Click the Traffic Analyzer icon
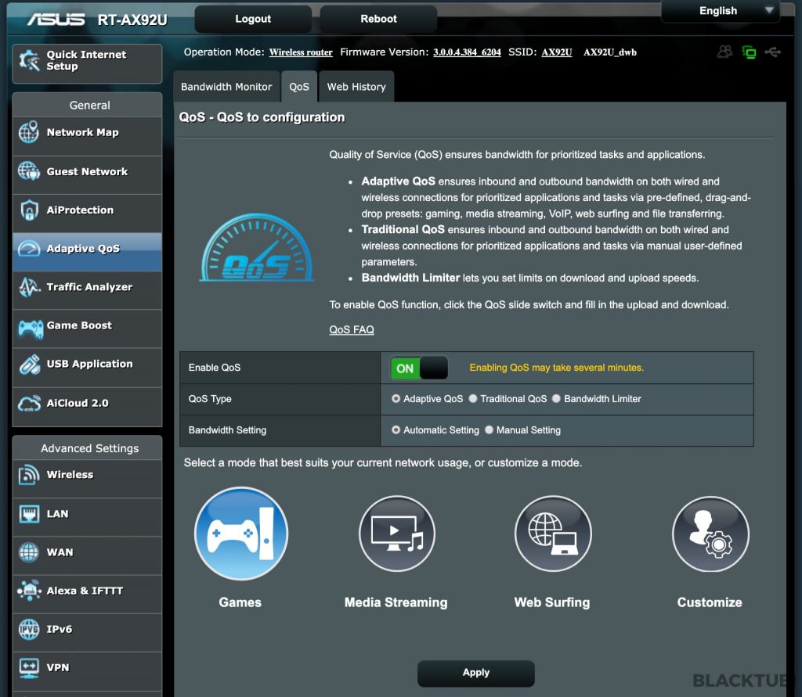Image resolution: width=802 pixels, height=697 pixels. 29,287
